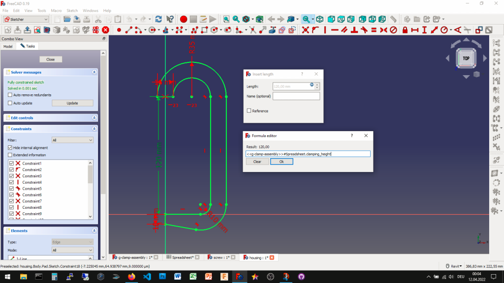This screenshot has width=504, height=283.
Task: Toggle Auto update checkbox
Action: tap(10, 103)
